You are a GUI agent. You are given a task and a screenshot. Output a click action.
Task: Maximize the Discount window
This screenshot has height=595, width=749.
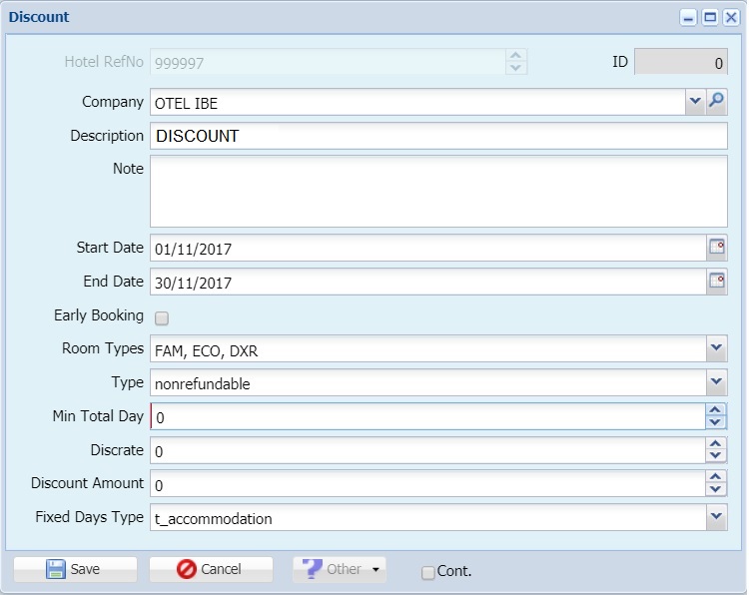[710, 18]
